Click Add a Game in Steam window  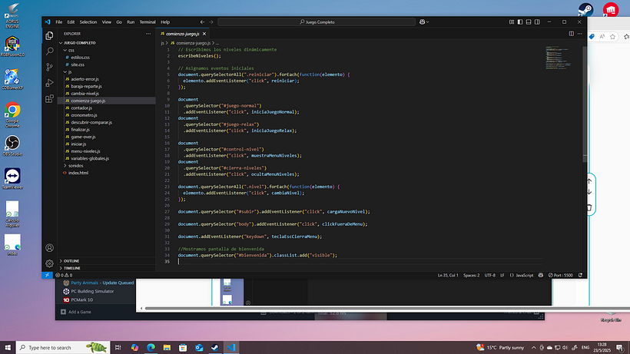(x=76, y=312)
